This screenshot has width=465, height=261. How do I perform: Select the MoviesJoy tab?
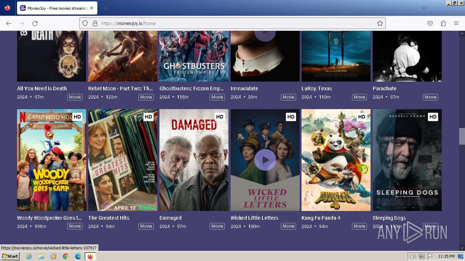click(x=57, y=8)
